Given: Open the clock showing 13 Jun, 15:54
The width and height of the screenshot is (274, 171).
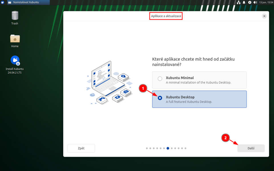Looking at the screenshot, I should pos(266,2).
